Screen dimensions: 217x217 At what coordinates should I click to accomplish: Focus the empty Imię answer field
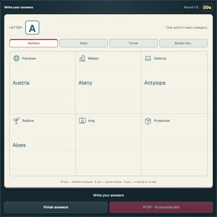(108, 145)
